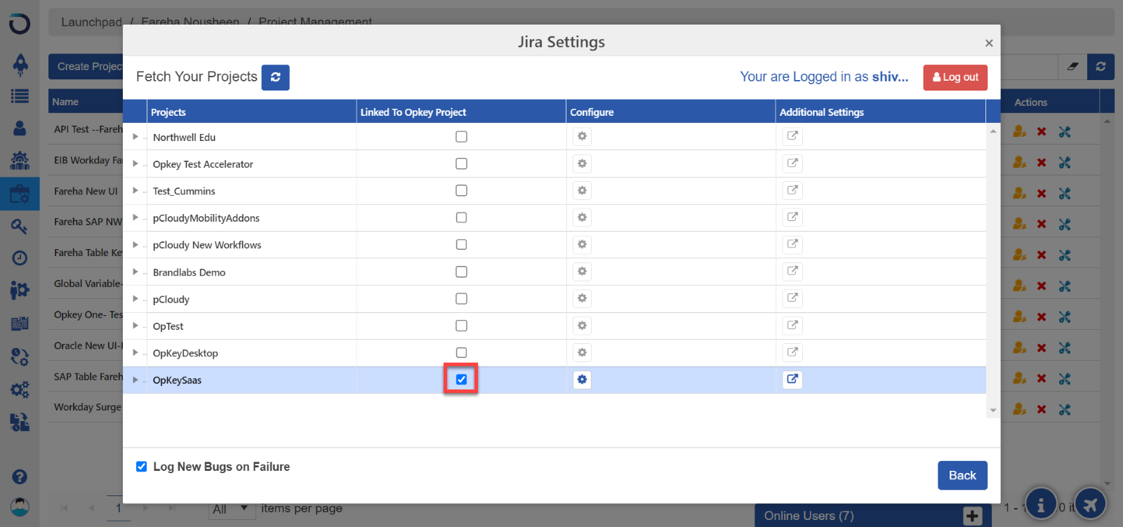Open additional settings for OpKeyDesktop
Viewport: 1123px width, 527px height.
tap(792, 352)
